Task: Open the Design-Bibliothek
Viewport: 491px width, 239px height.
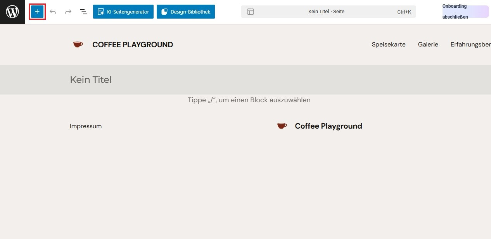Action: click(186, 12)
